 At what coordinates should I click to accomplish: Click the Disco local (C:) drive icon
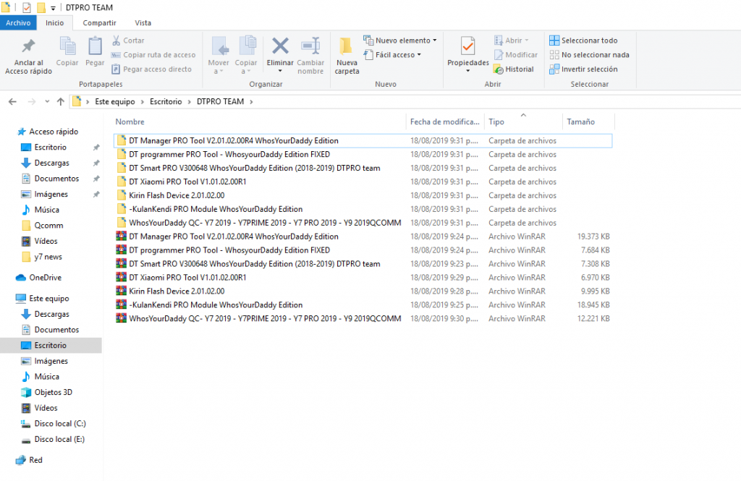pos(26,424)
